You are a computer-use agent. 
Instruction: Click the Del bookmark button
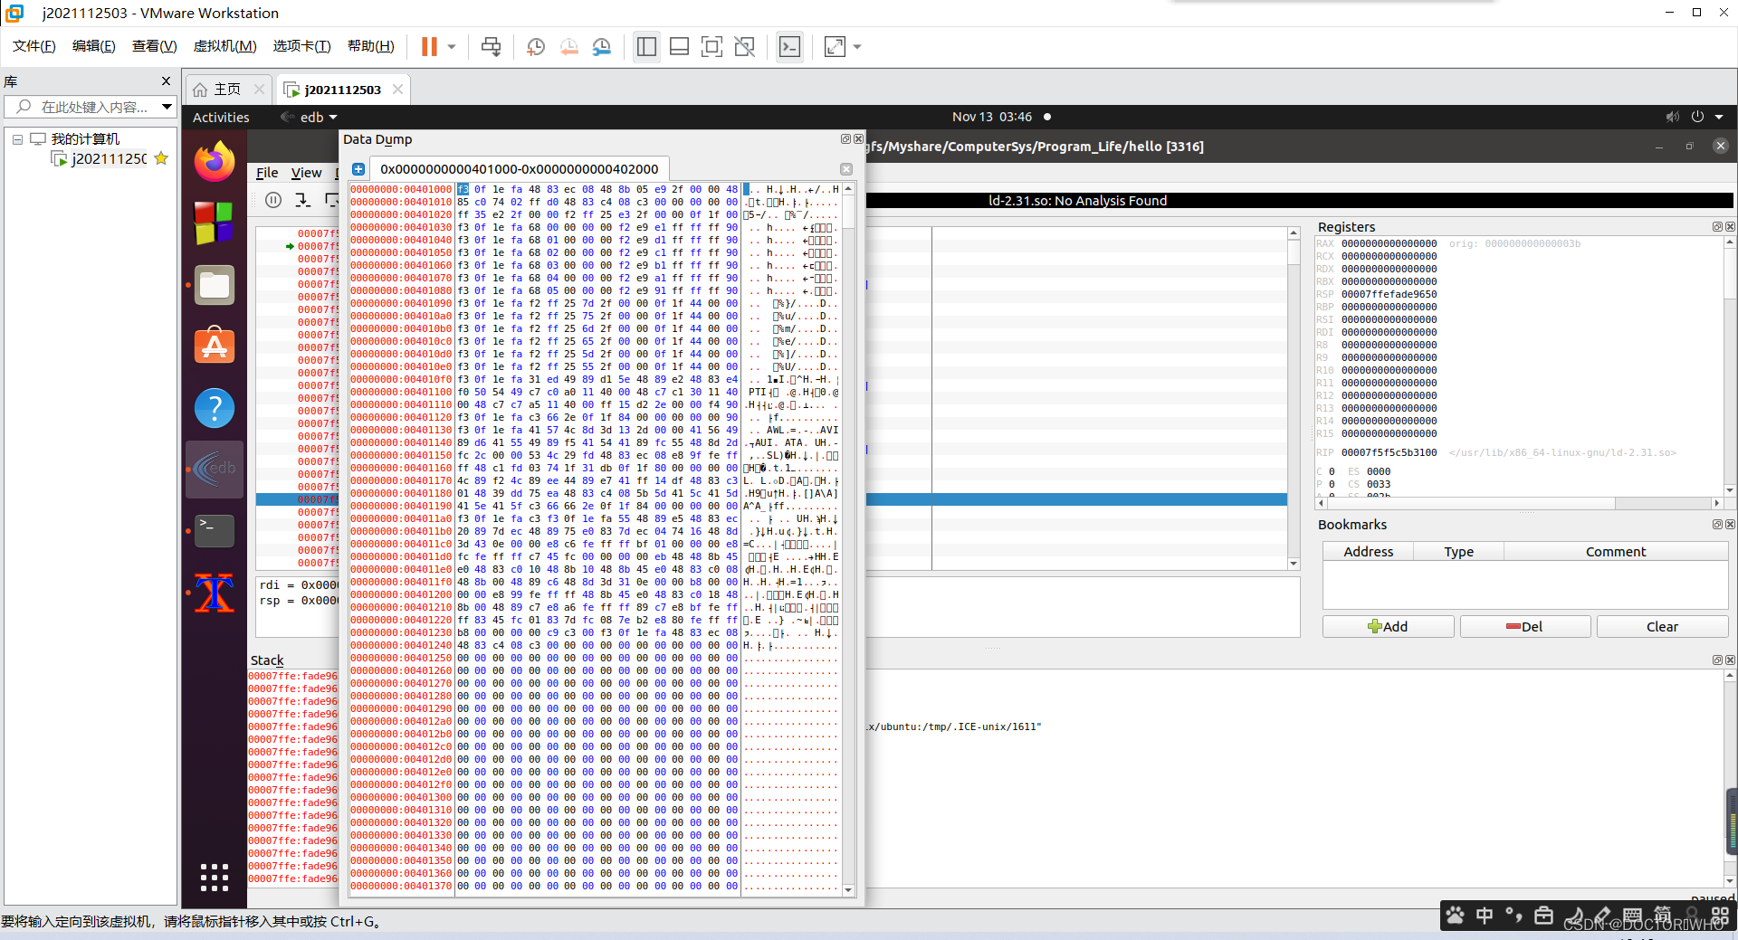click(1525, 627)
